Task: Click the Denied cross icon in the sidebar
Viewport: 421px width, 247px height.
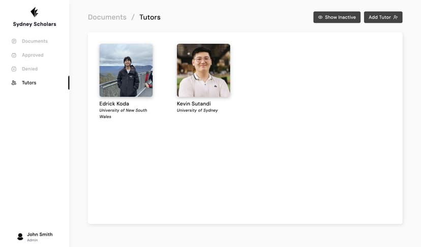Action: 14,69
